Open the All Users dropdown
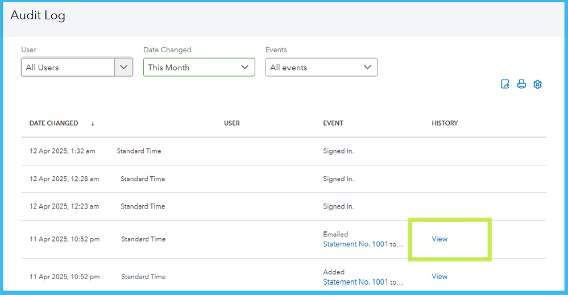Viewport: 568px width, 295px height. tap(68, 67)
